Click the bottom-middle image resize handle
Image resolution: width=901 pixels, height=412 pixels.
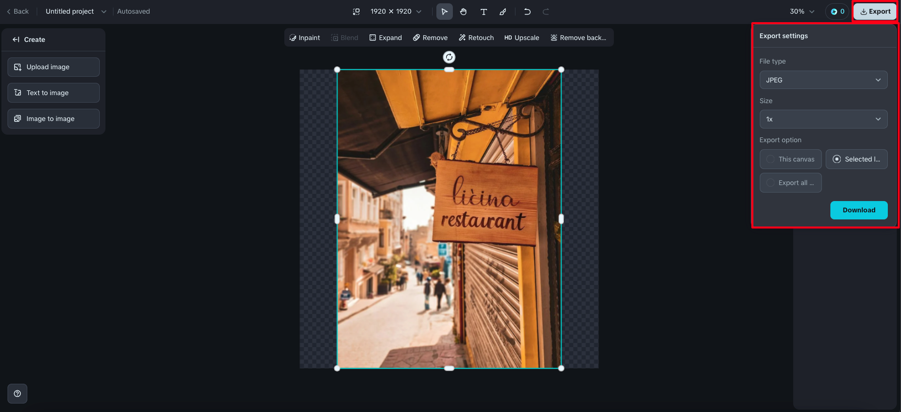tap(449, 368)
